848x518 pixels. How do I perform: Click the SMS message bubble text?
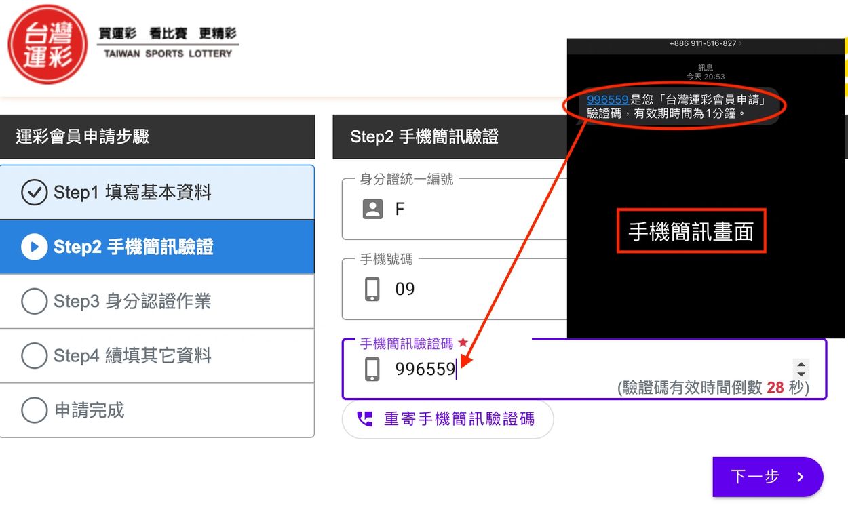coord(676,106)
